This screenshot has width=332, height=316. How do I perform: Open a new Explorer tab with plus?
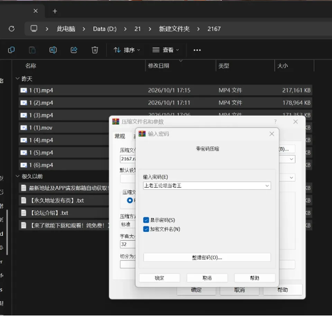pyautogui.click(x=55, y=11)
